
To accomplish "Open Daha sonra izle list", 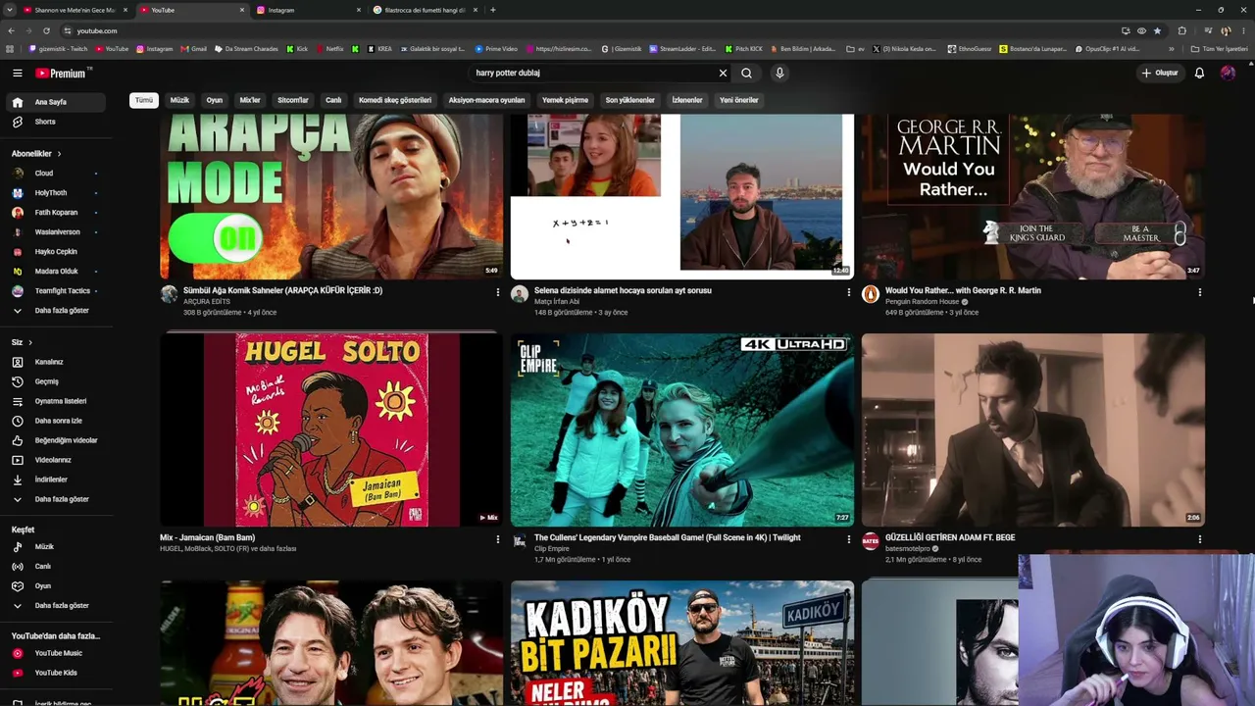I will [x=57, y=421].
